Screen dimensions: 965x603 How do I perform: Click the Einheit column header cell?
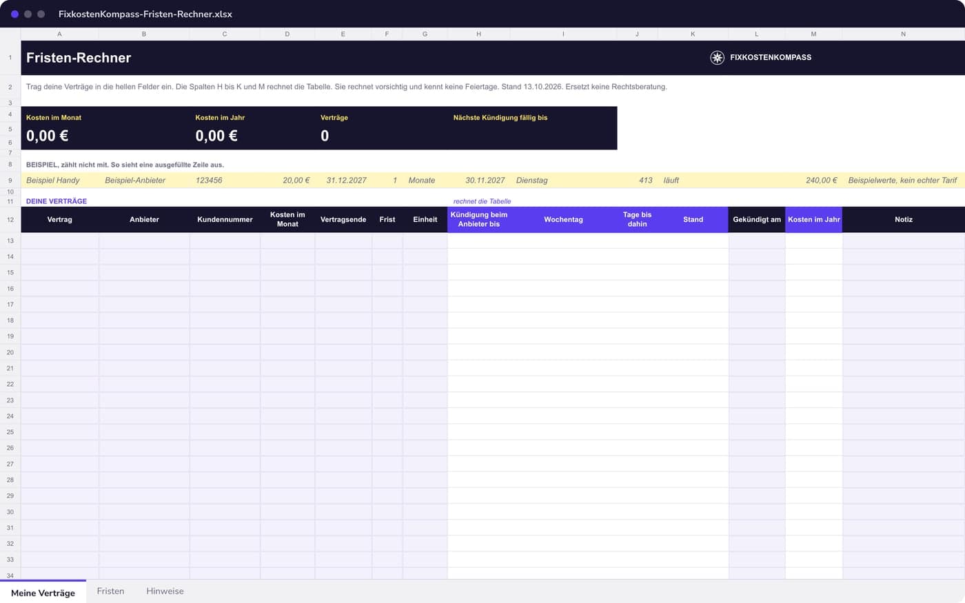pyautogui.click(x=425, y=220)
